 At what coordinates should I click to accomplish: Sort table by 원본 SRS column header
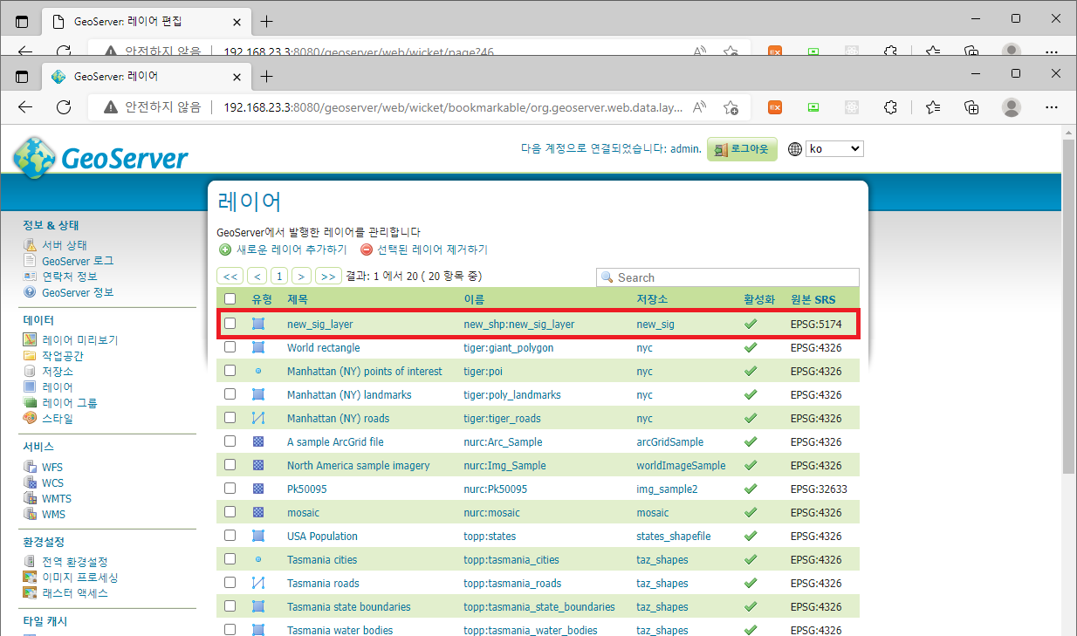point(813,299)
